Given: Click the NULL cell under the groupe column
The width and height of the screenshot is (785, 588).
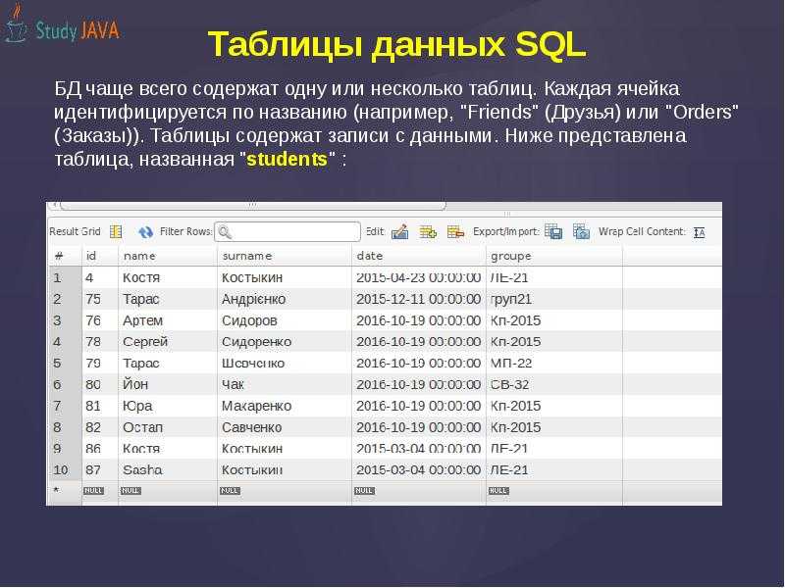Looking at the screenshot, I should click(x=498, y=491).
